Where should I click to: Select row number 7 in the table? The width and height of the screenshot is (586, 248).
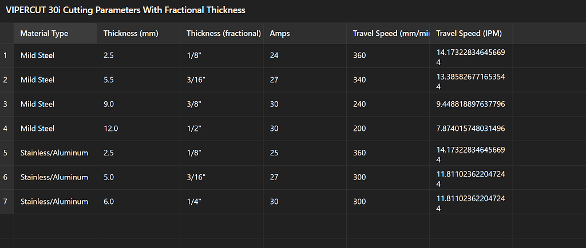point(6,202)
